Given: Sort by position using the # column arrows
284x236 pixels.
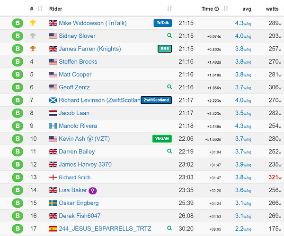Looking at the screenshot, I should click(40, 8).
